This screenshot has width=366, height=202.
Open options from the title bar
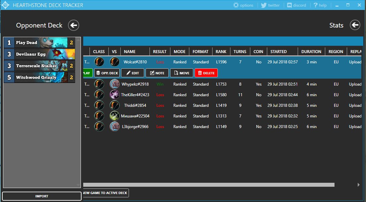pos(243,5)
